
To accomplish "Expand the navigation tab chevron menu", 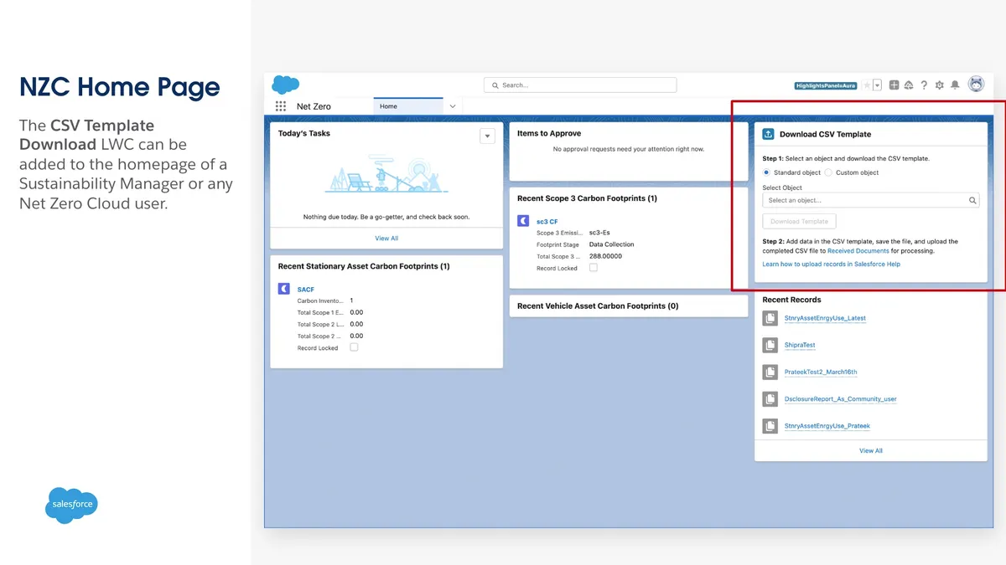I will click(453, 106).
